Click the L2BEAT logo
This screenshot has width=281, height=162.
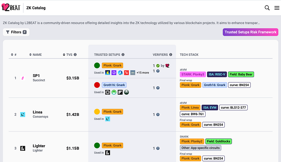click(x=11, y=8)
